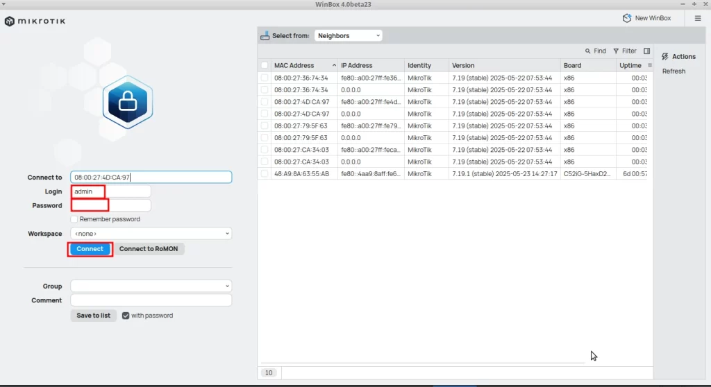Open the column list icon beside Uptime

click(650, 65)
